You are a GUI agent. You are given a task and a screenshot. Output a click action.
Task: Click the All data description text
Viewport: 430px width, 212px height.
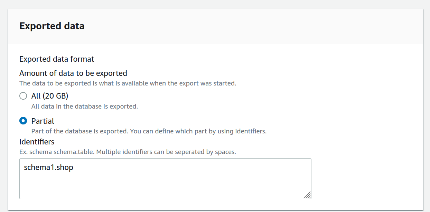[85, 106]
